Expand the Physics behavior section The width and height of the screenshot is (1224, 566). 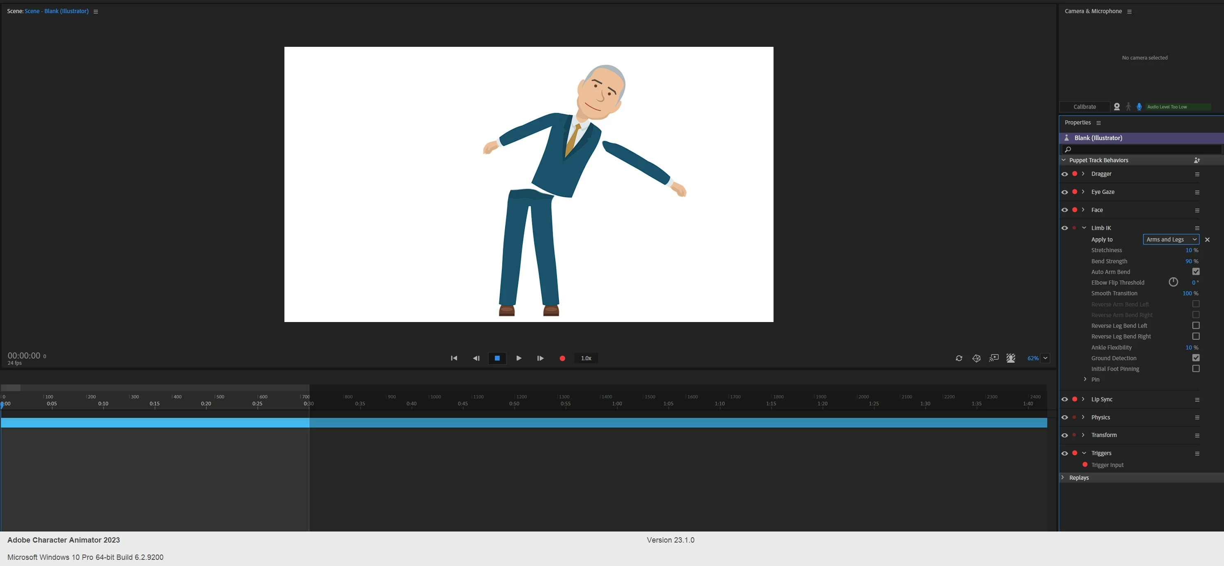(1083, 417)
